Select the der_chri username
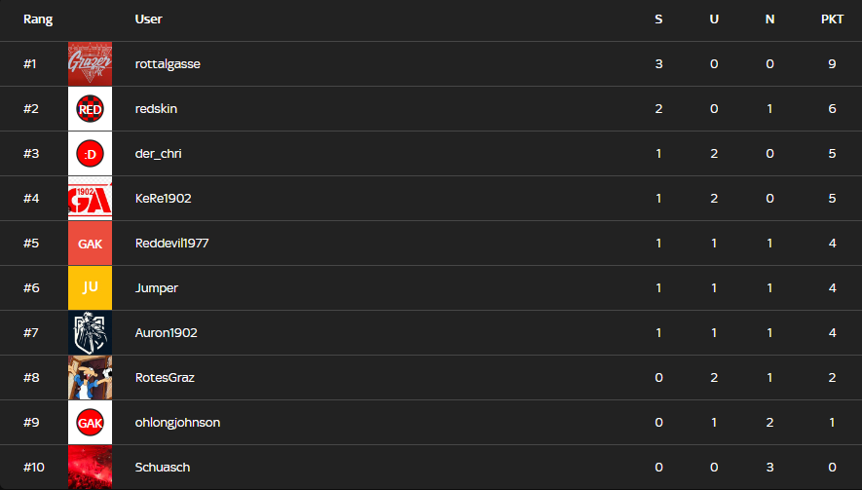 [x=159, y=154]
